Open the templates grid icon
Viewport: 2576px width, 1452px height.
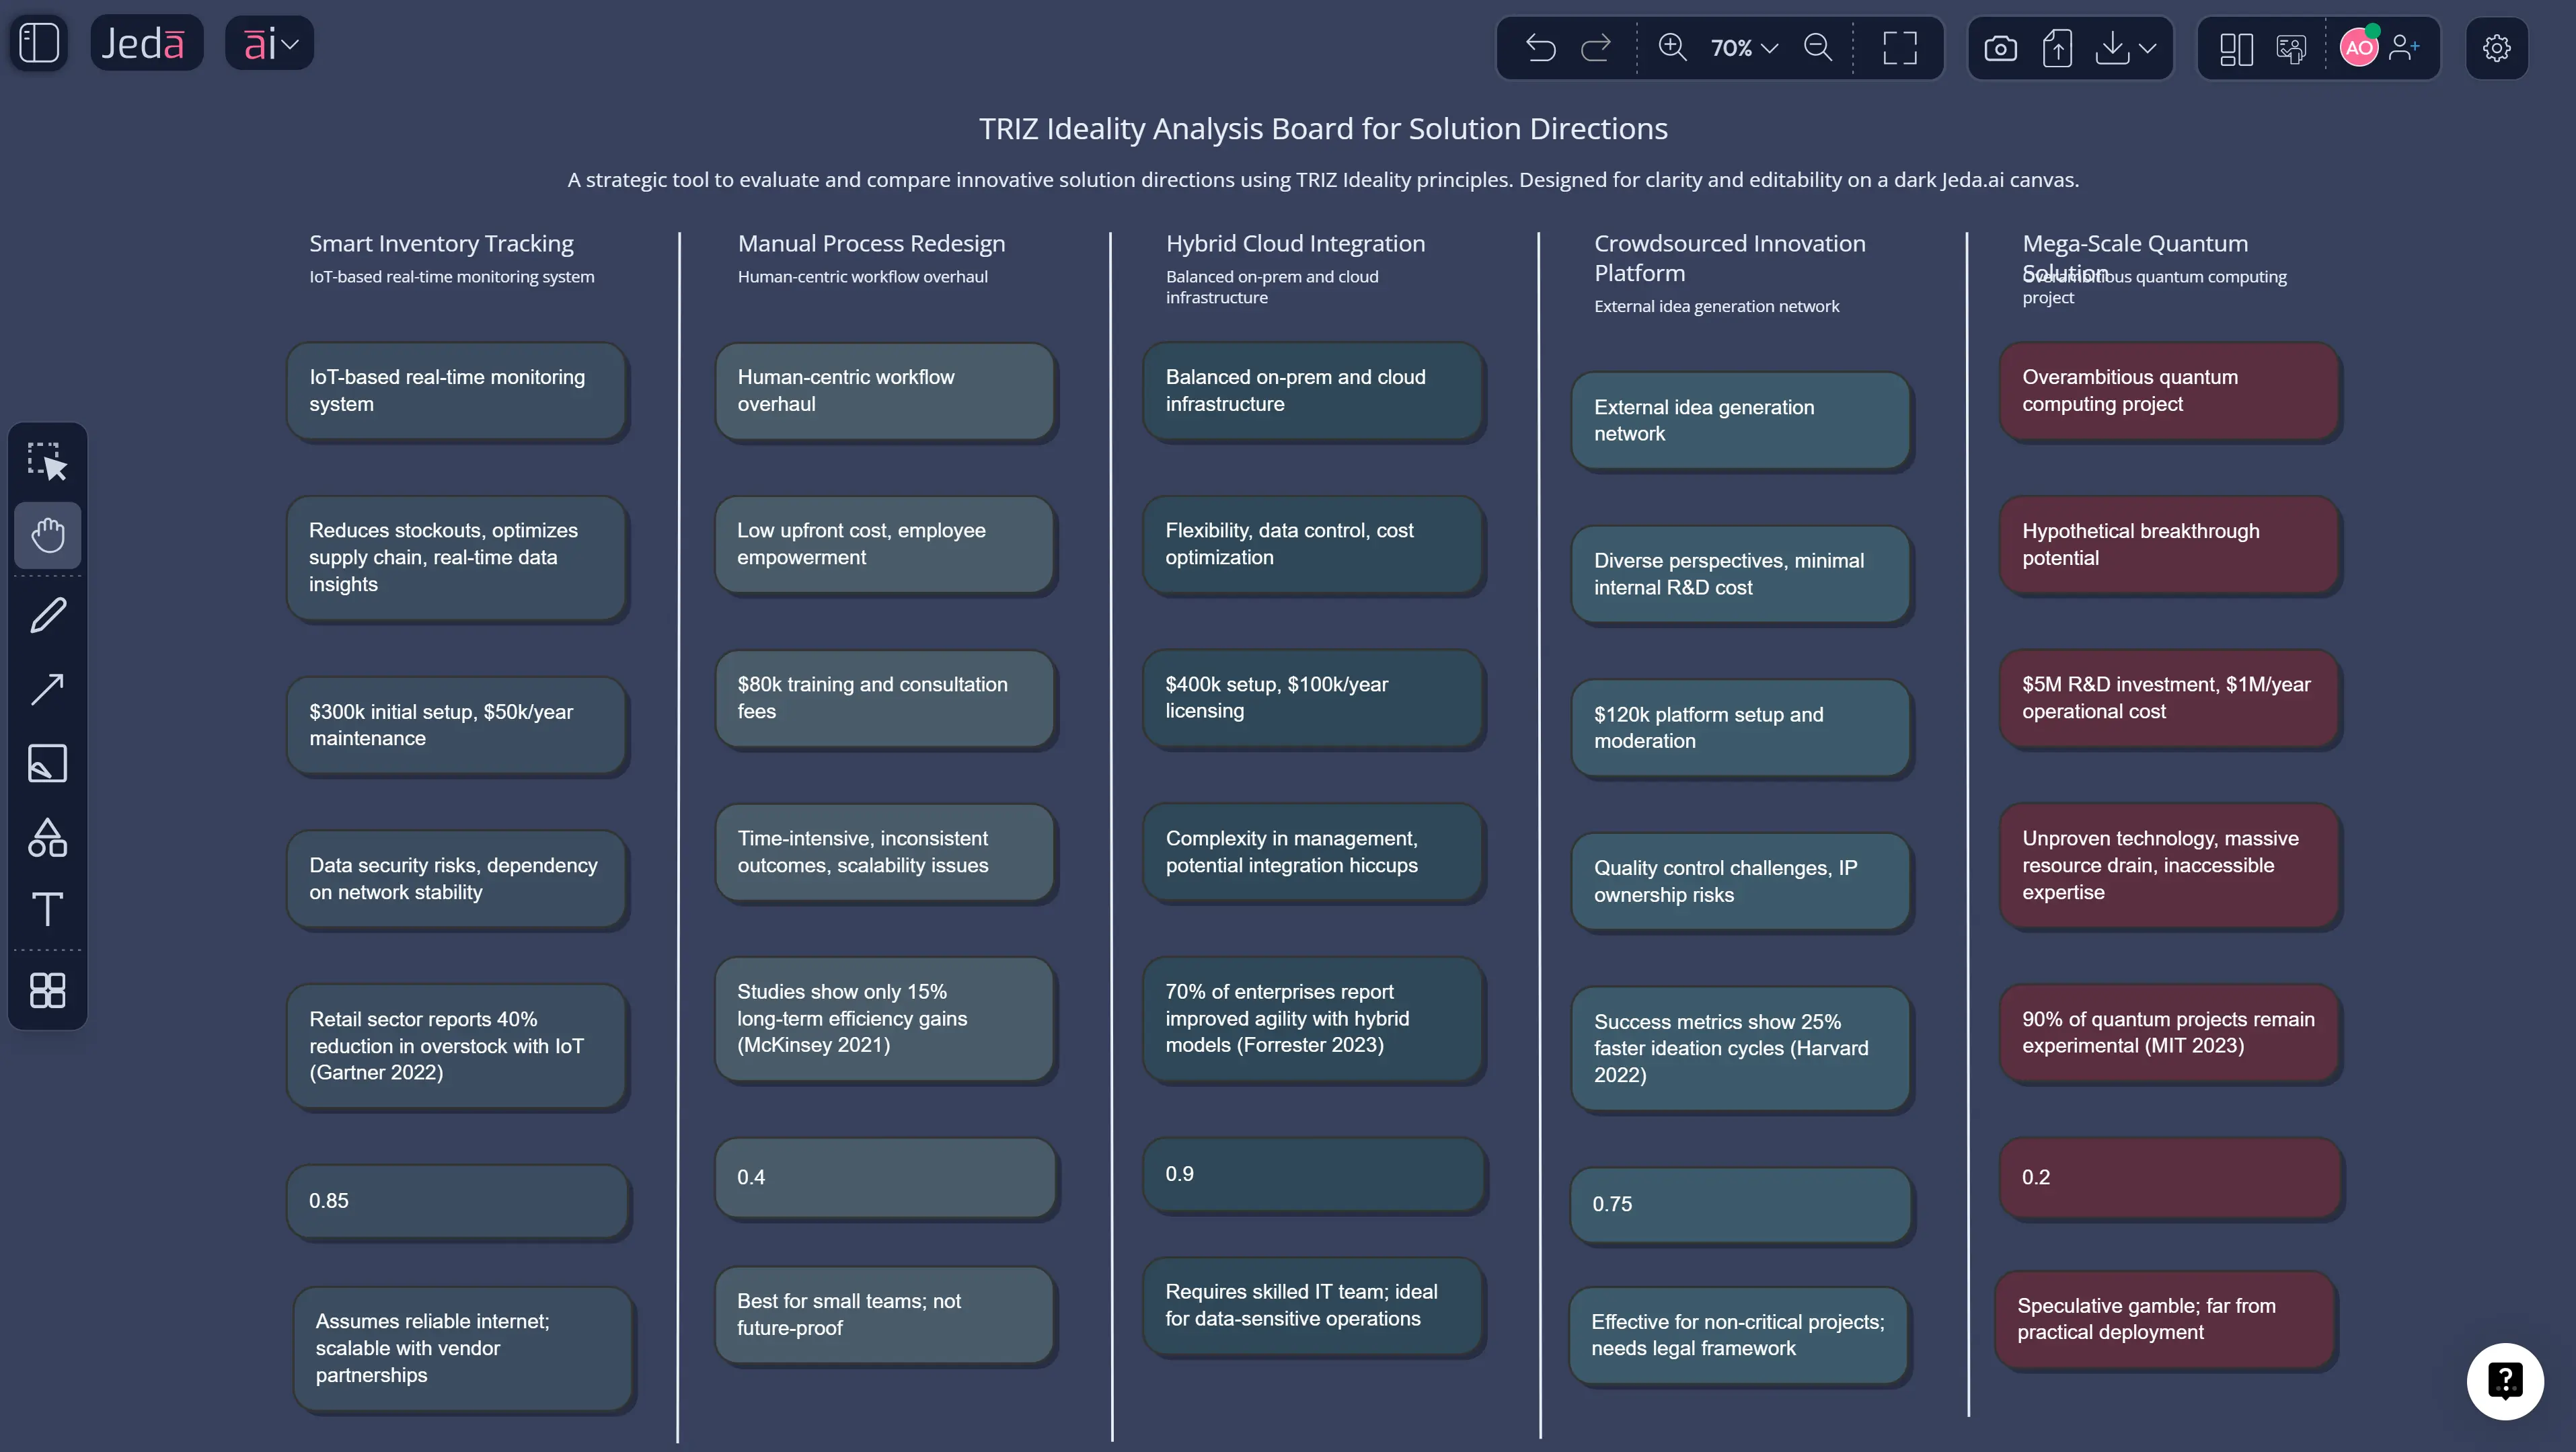[47, 990]
